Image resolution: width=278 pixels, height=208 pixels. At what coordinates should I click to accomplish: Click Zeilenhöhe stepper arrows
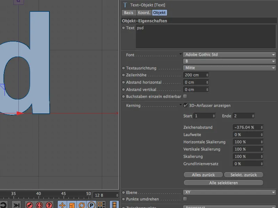click(x=207, y=75)
